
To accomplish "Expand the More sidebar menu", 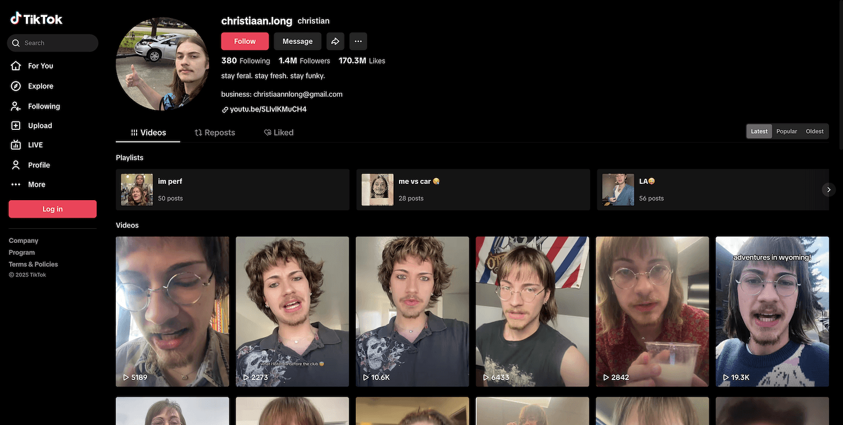I will coord(37,184).
